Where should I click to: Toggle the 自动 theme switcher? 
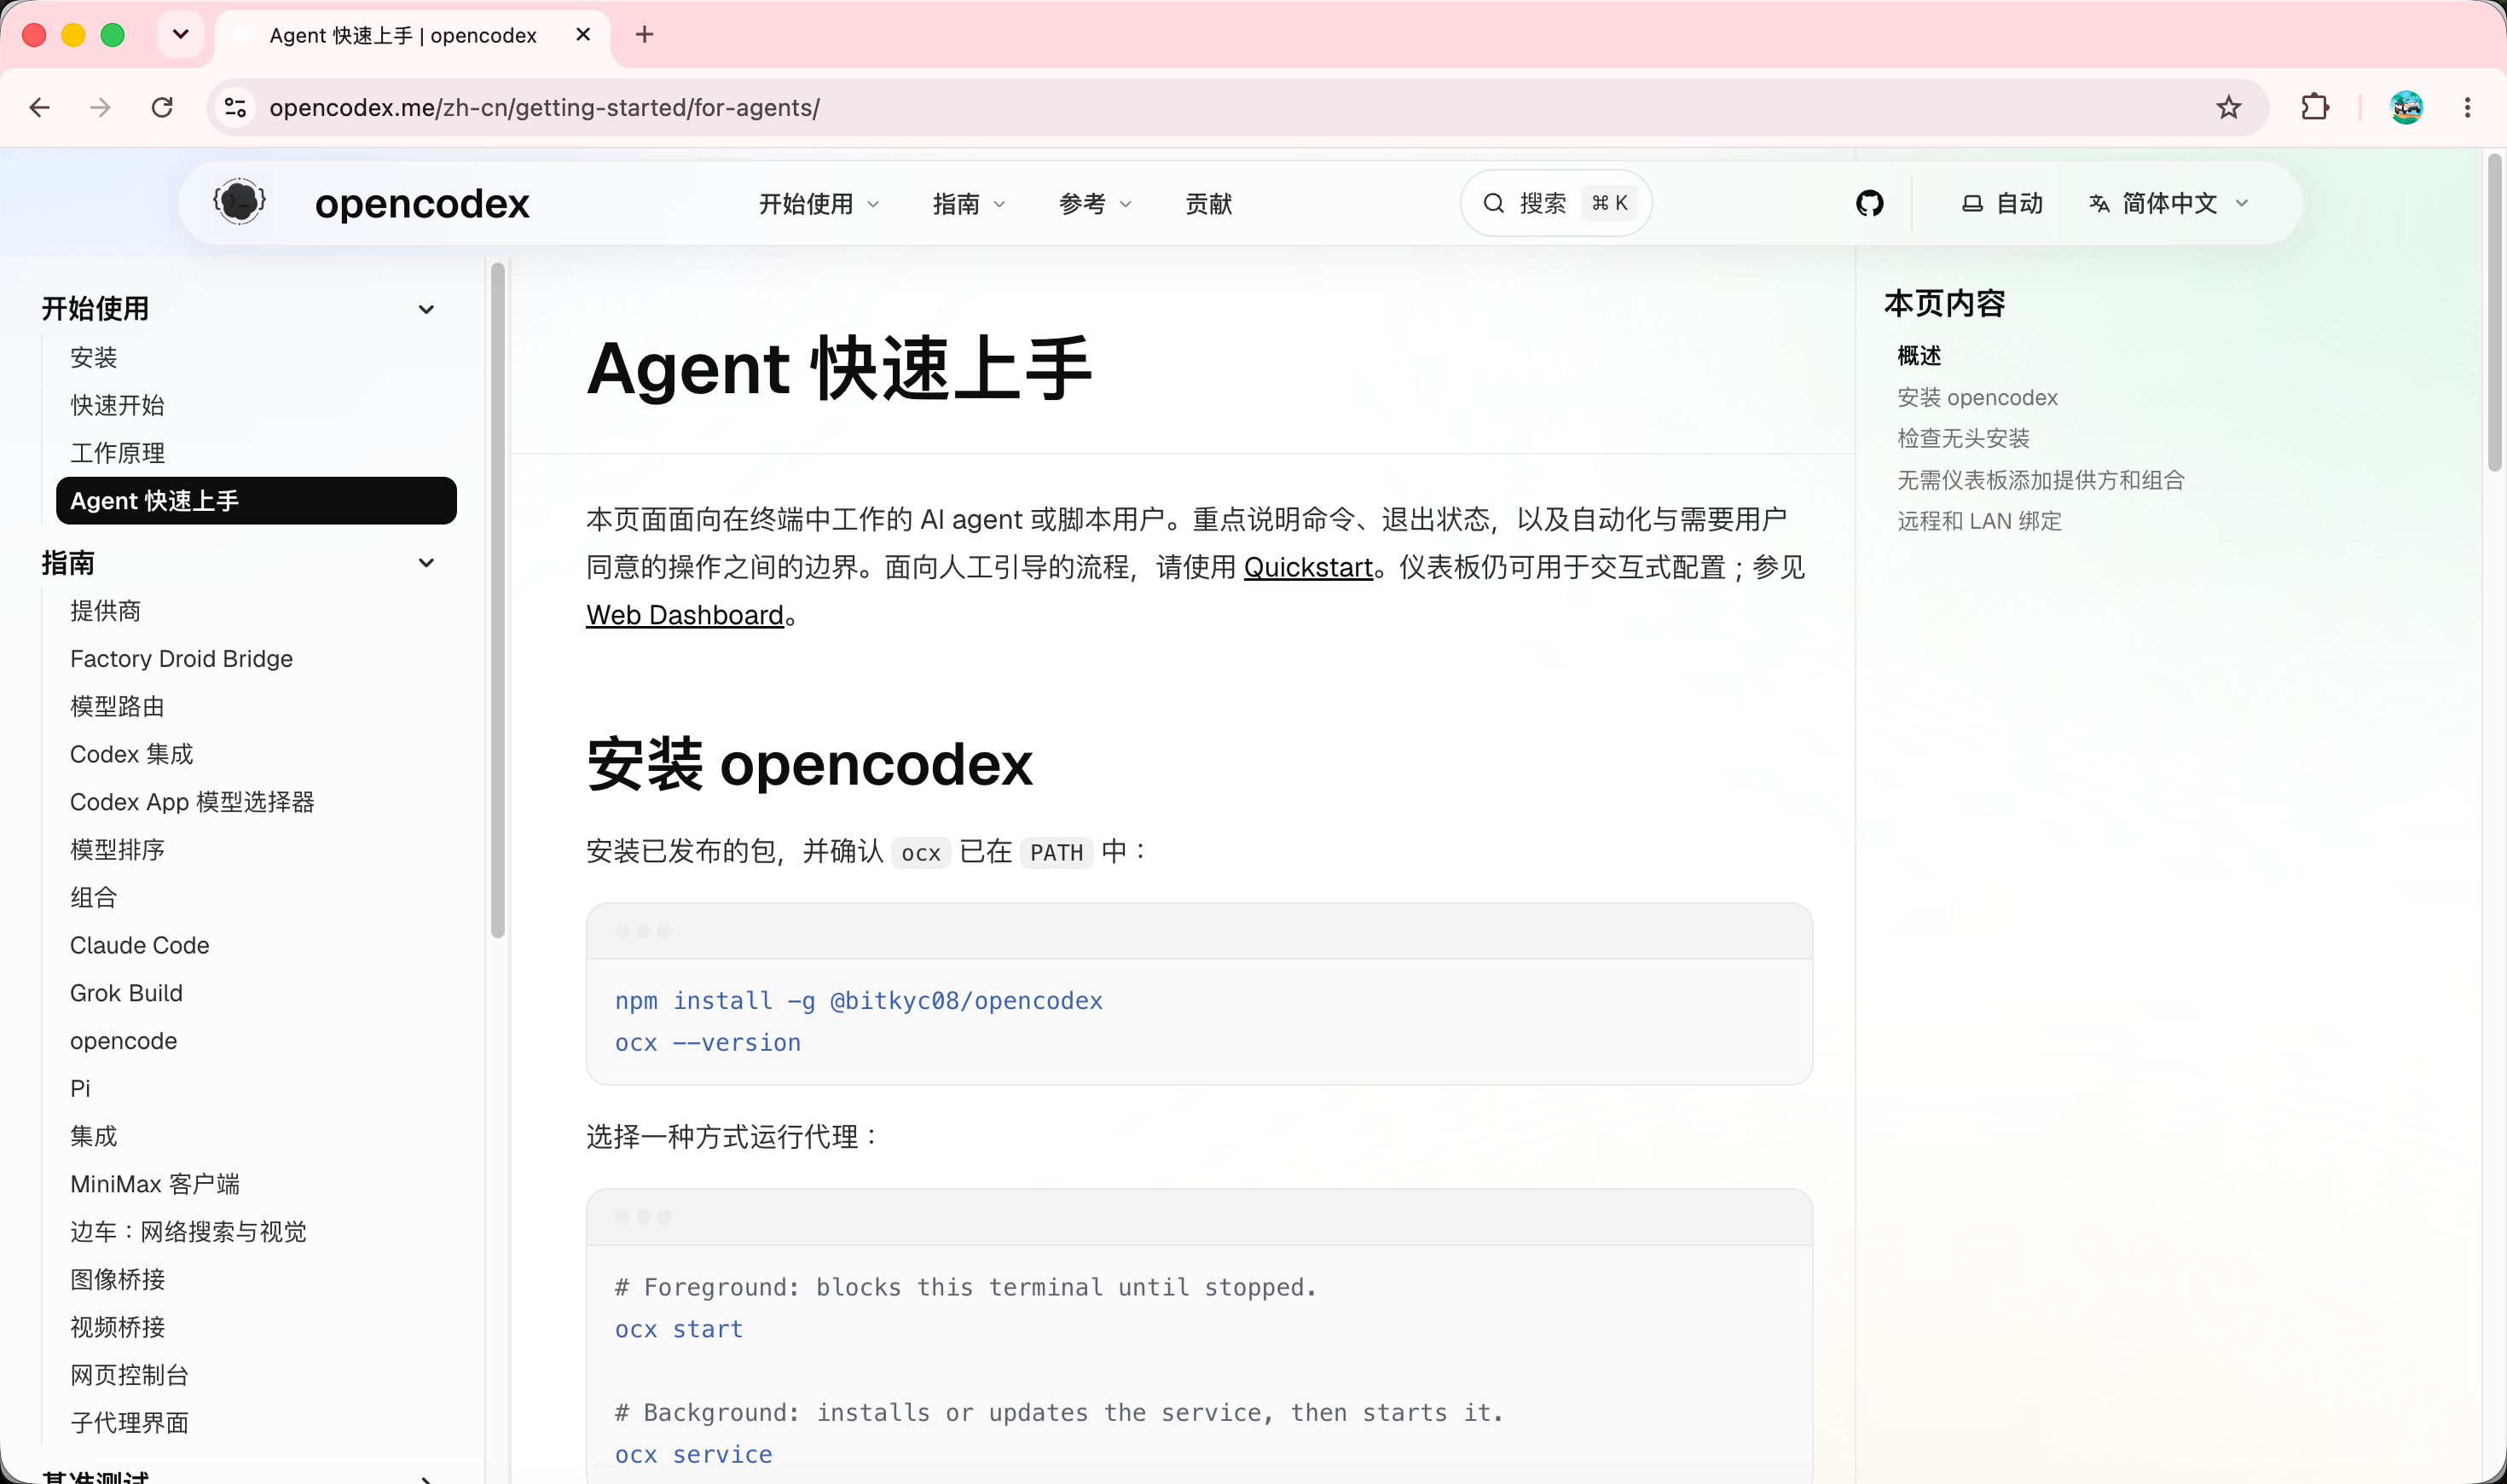(x=2002, y=203)
